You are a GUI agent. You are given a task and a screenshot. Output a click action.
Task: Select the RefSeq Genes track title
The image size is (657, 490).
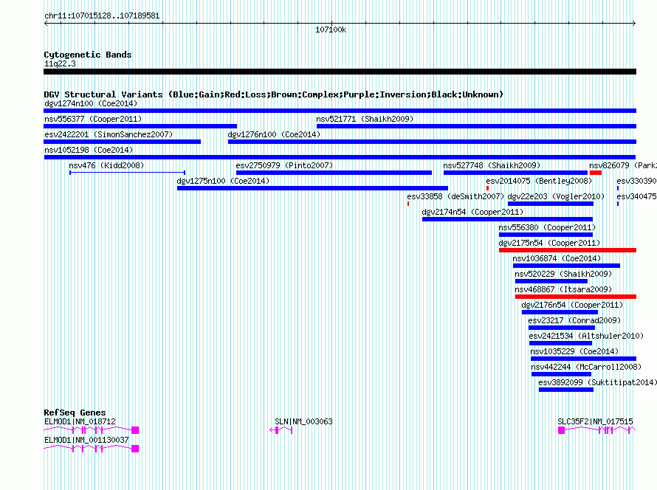coord(75,413)
